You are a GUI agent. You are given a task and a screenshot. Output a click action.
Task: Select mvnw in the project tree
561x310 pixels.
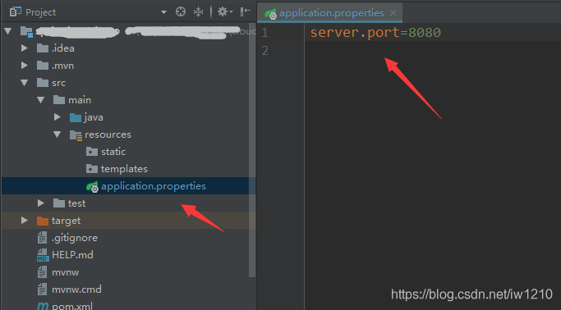pos(65,272)
